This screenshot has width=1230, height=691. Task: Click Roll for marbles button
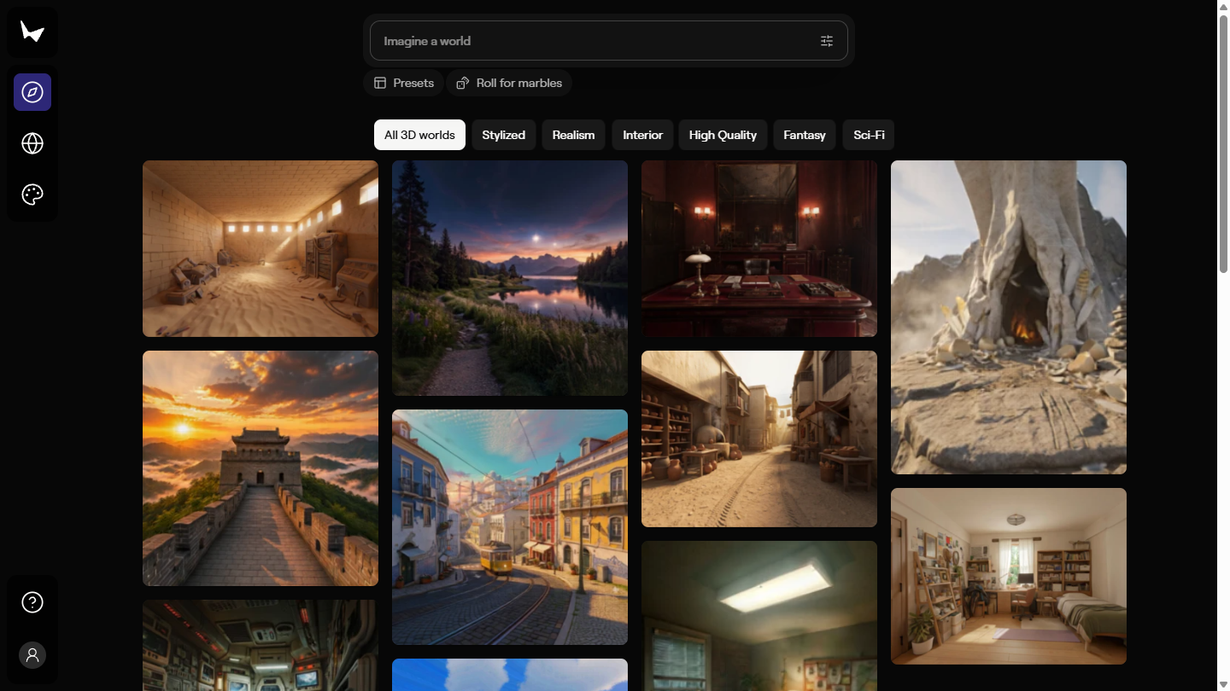509,83
